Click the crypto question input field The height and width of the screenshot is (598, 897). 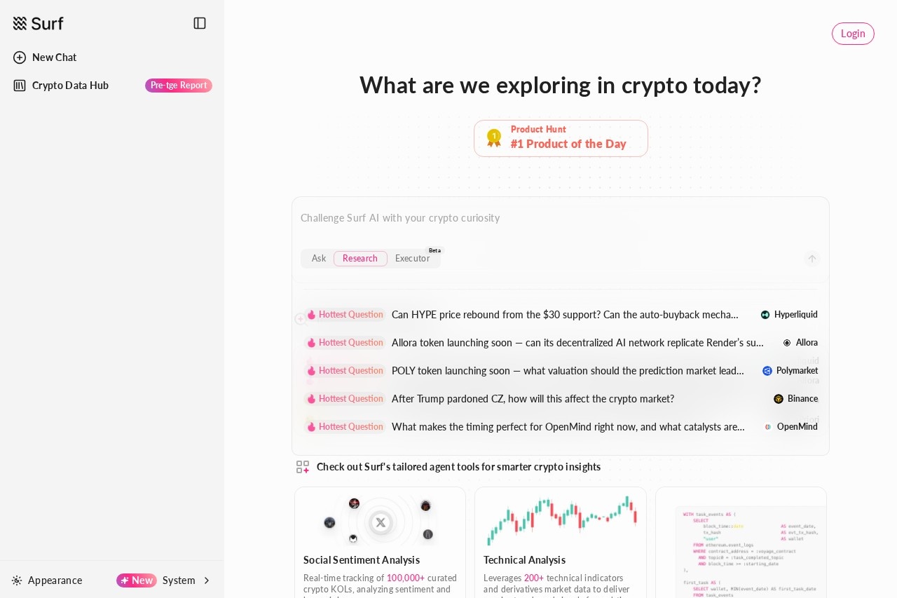[x=491, y=218]
